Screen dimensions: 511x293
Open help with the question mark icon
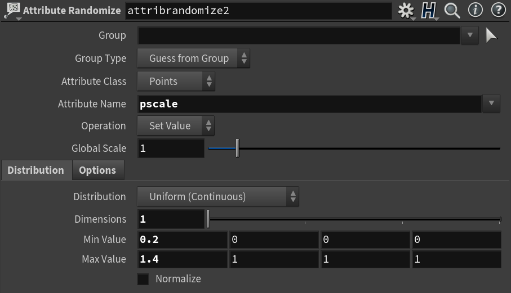click(x=498, y=10)
